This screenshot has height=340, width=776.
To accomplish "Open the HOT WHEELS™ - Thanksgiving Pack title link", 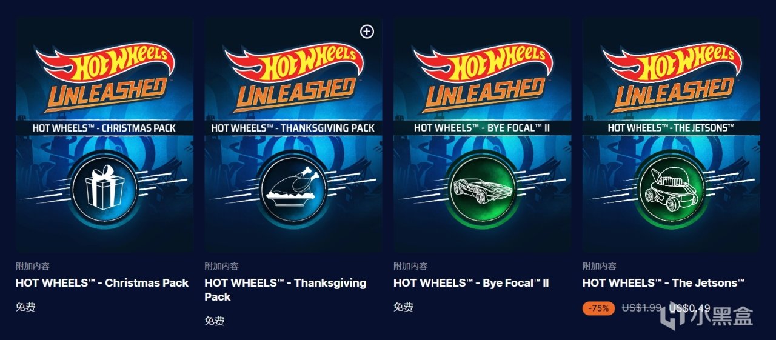I will (x=286, y=290).
